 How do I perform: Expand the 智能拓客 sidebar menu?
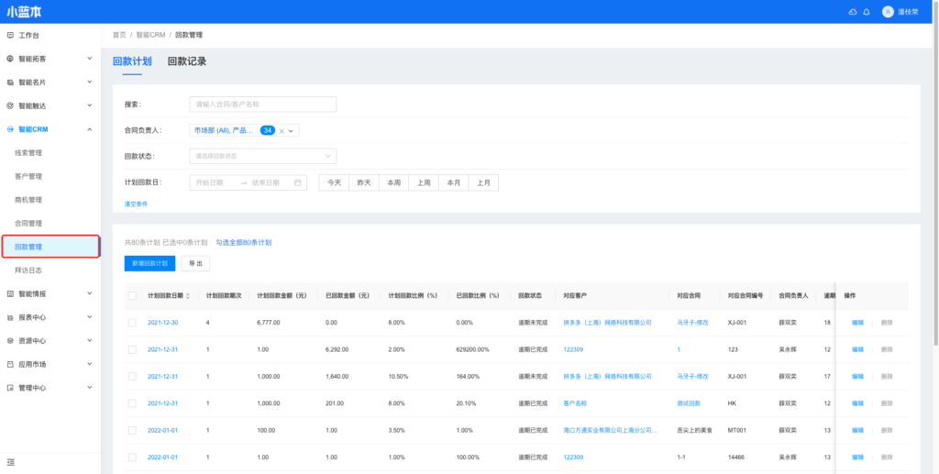(x=89, y=59)
